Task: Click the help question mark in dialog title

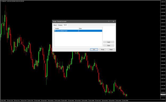Action: (109, 21)
